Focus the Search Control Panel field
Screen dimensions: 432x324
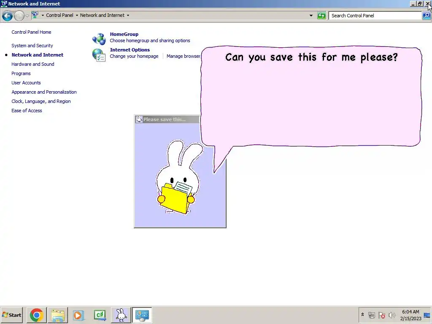point(375,16)
